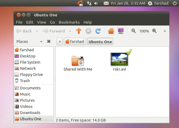Click the Forward button
This screenshot has height=128, width=179.
[x=54, y=31]
